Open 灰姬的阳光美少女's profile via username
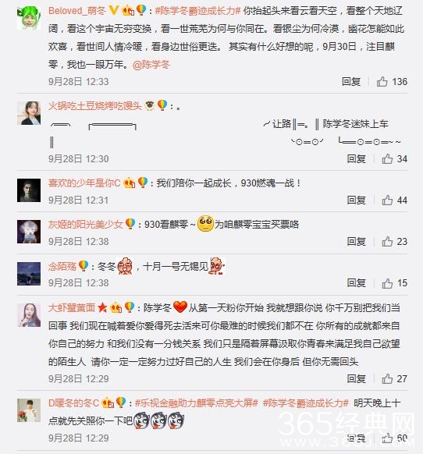423x454 pixels. [86, 225]
